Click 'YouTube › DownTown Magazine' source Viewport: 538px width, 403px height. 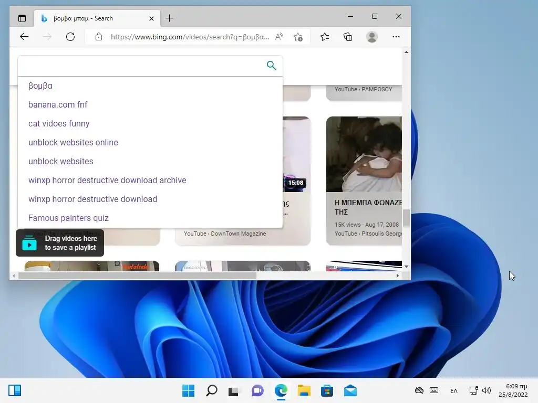(x=225, y=234)
